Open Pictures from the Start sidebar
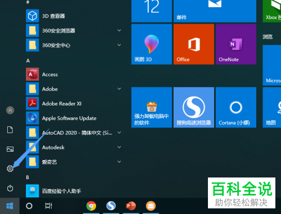Viewport: 281px width, 214px height. pyautogui.click(x=10, y=149)
